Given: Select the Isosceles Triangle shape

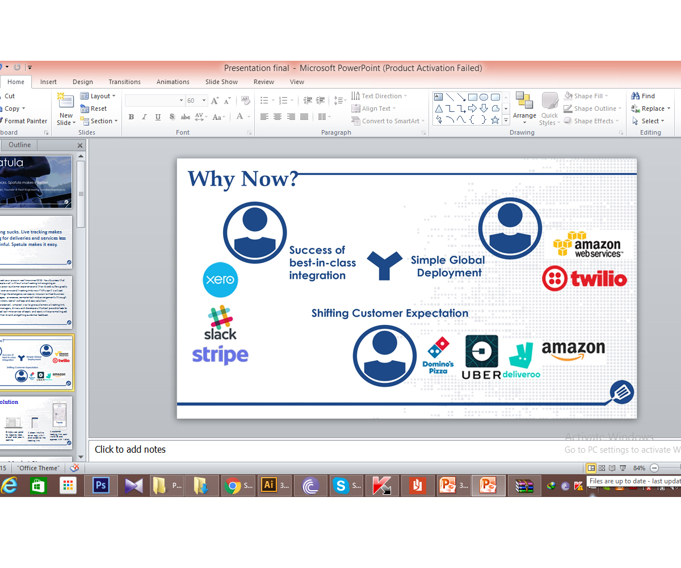Looking at the screenshot, I should (x=439, y=108).
